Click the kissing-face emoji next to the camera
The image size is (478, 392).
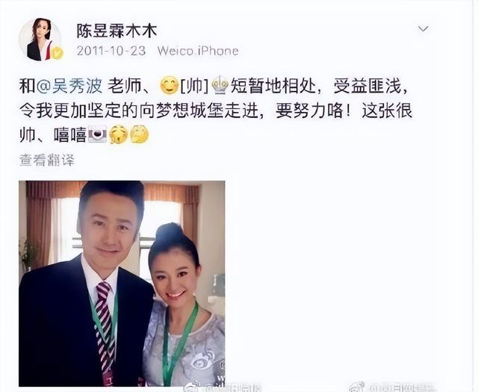coord(118,134)
